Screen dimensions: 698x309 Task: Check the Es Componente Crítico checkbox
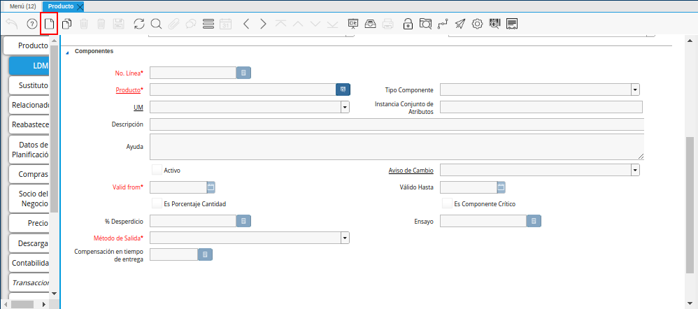pos(447,203)
